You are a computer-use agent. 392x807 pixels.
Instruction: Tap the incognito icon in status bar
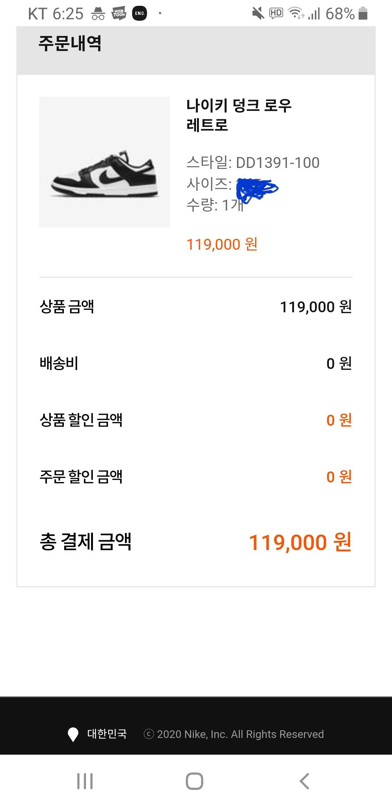tap(98, 14)
